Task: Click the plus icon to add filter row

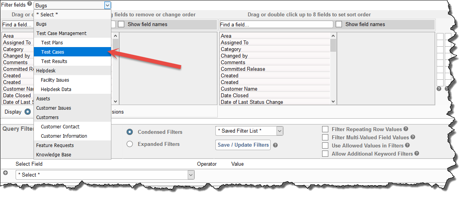Action: tap(5, 173)
